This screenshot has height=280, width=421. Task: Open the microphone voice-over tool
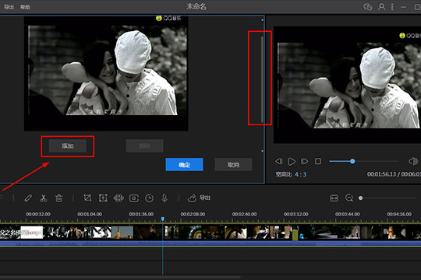coord(165,198)
